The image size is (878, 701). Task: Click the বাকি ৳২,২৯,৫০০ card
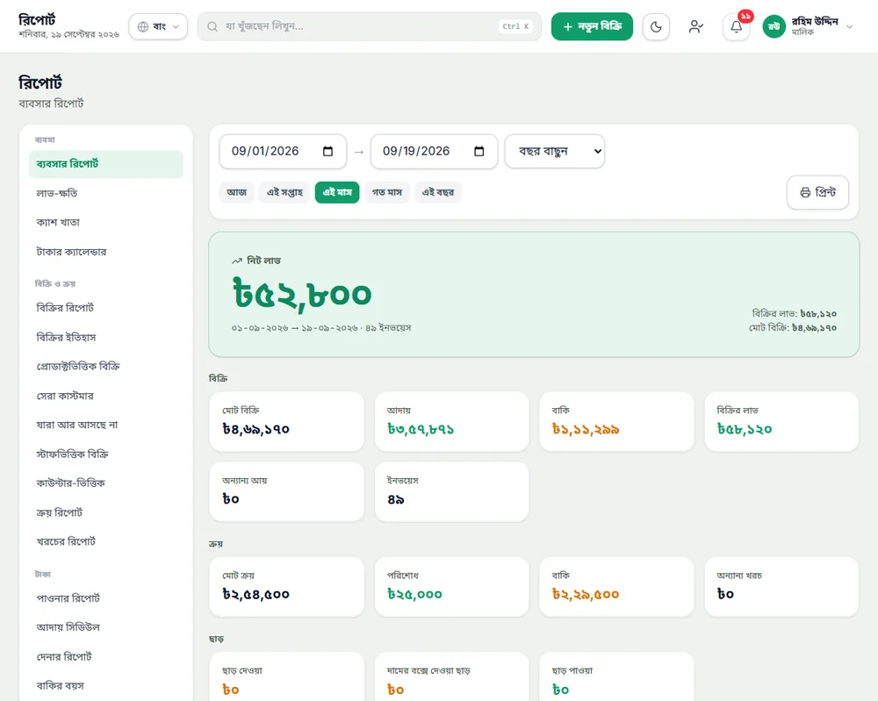pyautogui.click(x=616, y=586)
